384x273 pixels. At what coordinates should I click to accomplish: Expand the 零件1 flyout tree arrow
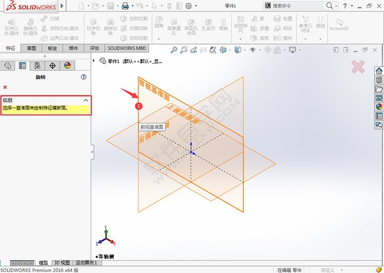pyautogui.click(x=93, y=61)
